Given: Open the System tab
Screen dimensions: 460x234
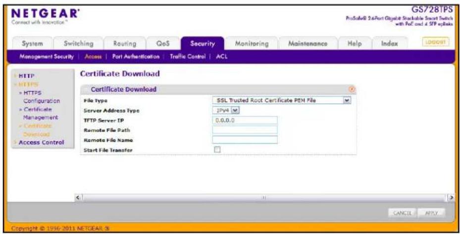Looking at the screenshot, I should point(32,44).
